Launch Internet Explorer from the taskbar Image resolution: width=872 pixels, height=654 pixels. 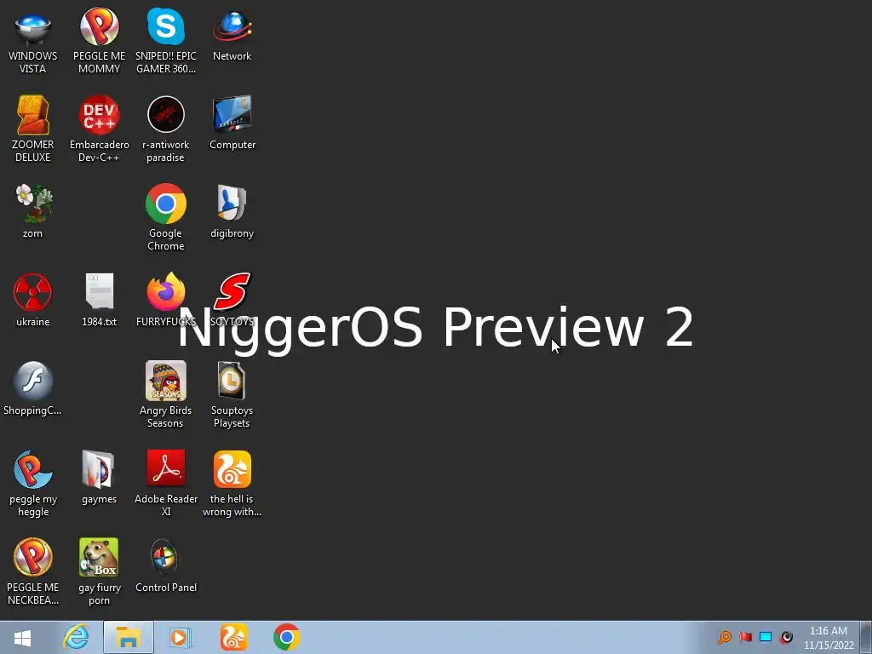pos(76,637)
